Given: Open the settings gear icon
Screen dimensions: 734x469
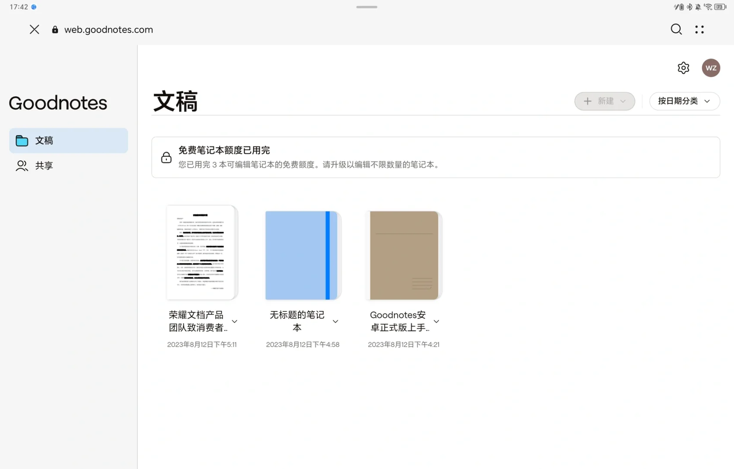Looking at the screenshot, I should tap(683, 68).
